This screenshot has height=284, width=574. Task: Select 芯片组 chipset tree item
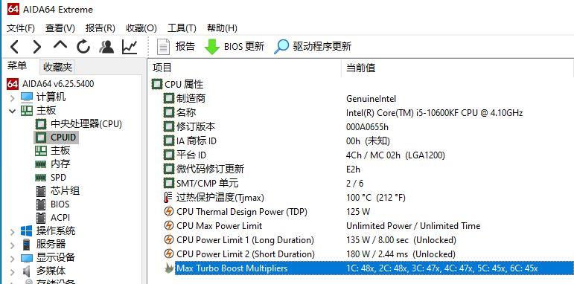tap(65, 191)
